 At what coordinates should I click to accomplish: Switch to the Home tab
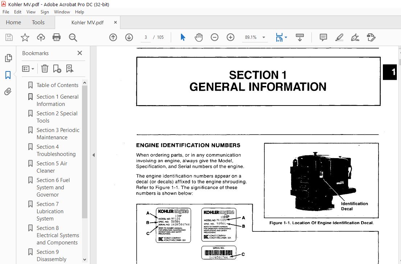tap(13, 22)
